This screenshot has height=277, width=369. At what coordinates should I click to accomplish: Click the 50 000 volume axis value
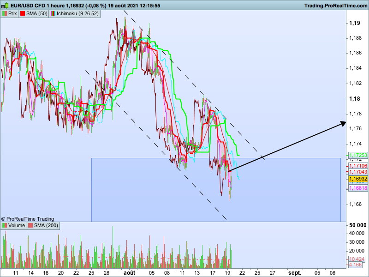point(358,225)
